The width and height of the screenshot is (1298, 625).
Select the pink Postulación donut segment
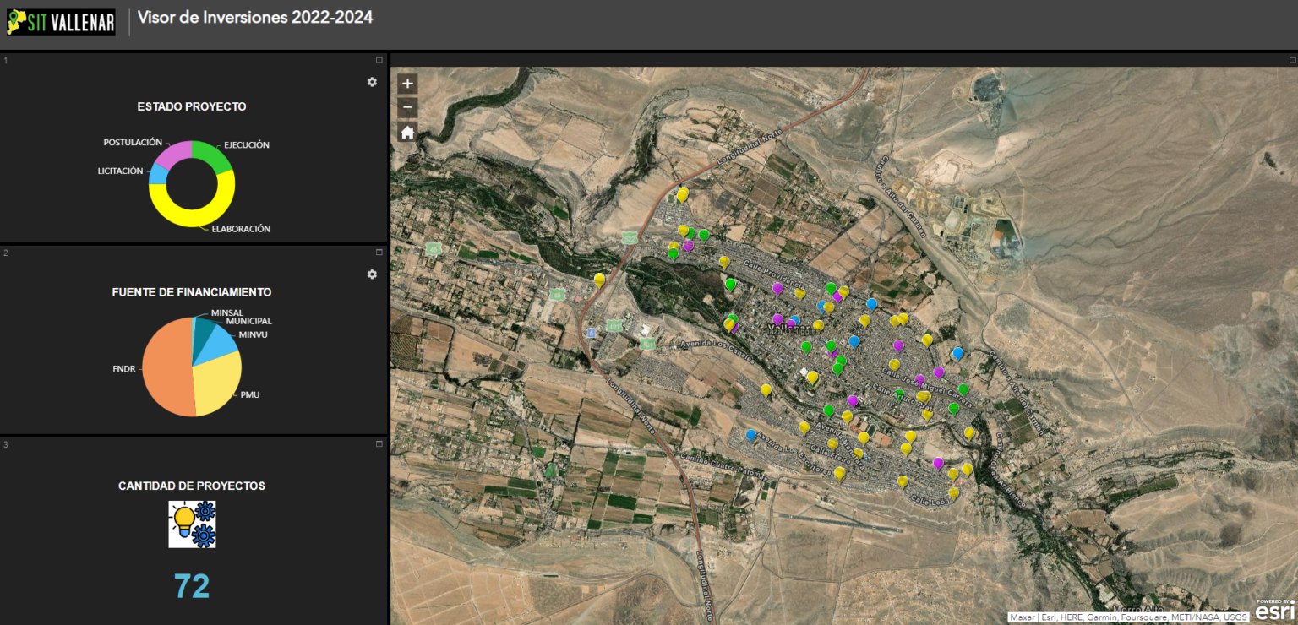pyautogui.click(x=172, y=153)
